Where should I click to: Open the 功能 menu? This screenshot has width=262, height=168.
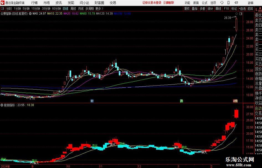click(187, 3)
